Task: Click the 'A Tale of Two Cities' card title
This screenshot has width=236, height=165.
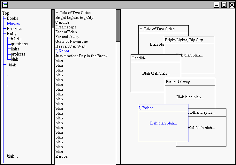Action: [x=157, y=29]
